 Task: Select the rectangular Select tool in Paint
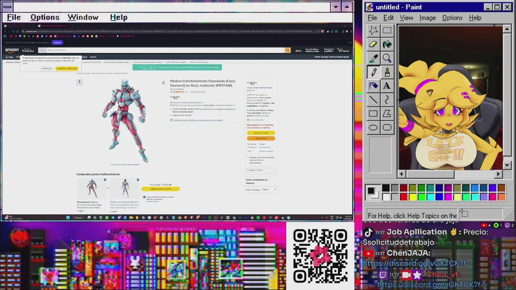point(387,31)
